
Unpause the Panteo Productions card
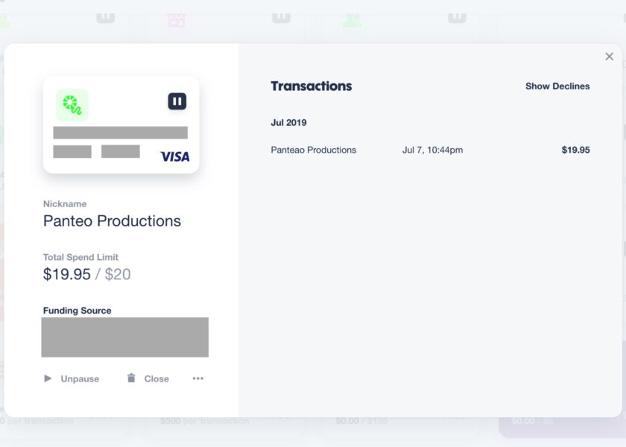72,378
